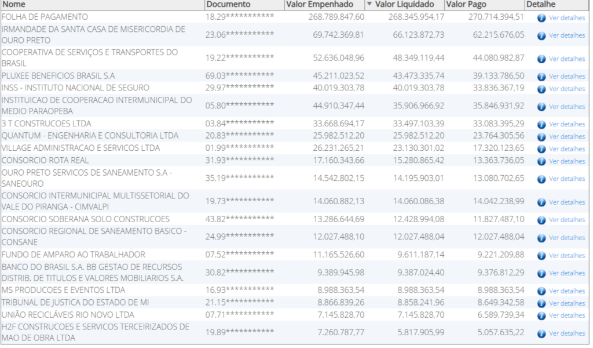Click value 8.866.839,26 in Valor Empenhado
593x348 pixels.
click(x=341, y=303)
